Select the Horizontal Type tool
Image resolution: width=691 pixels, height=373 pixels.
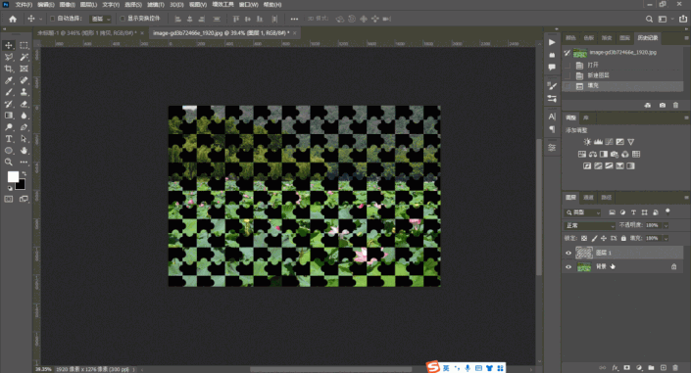pyautogui.click(x=9, y=139)
